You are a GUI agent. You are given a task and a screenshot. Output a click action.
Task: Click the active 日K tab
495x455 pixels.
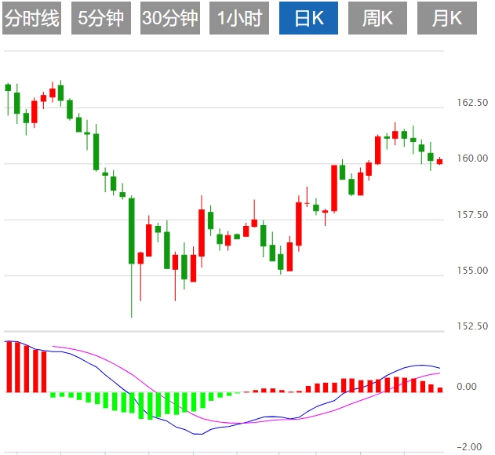[309, 19]
